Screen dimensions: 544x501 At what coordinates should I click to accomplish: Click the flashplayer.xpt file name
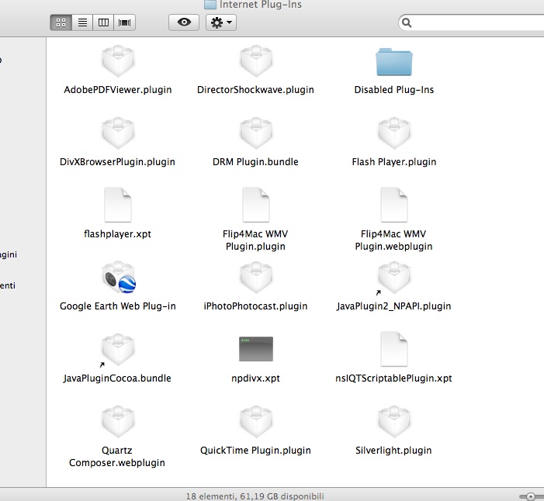(x=117, y=234)
